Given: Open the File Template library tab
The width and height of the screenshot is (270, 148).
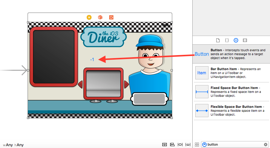Looking at the screenshot, I should pyautogui.click(x=218, y=40).
